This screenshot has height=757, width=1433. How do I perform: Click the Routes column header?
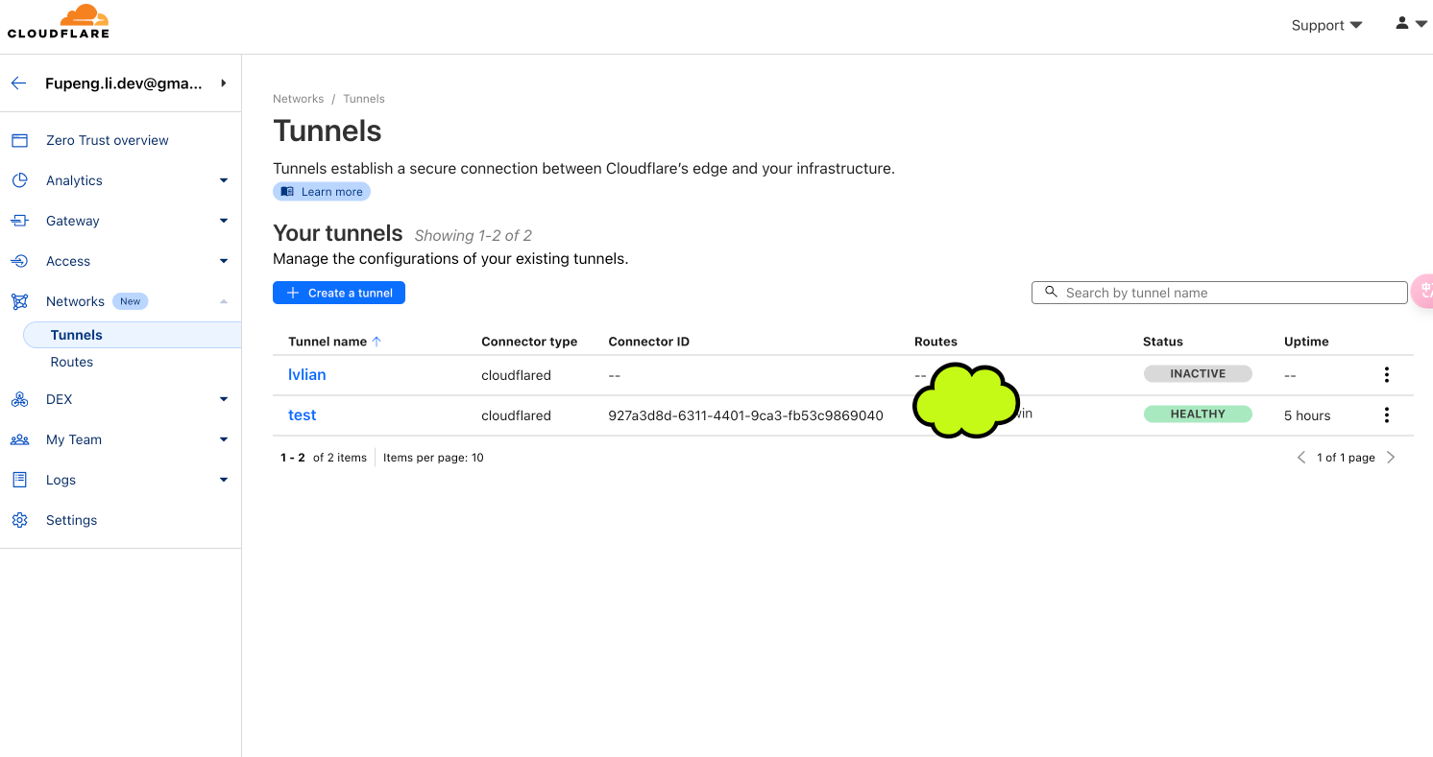(x=935, y=342)
